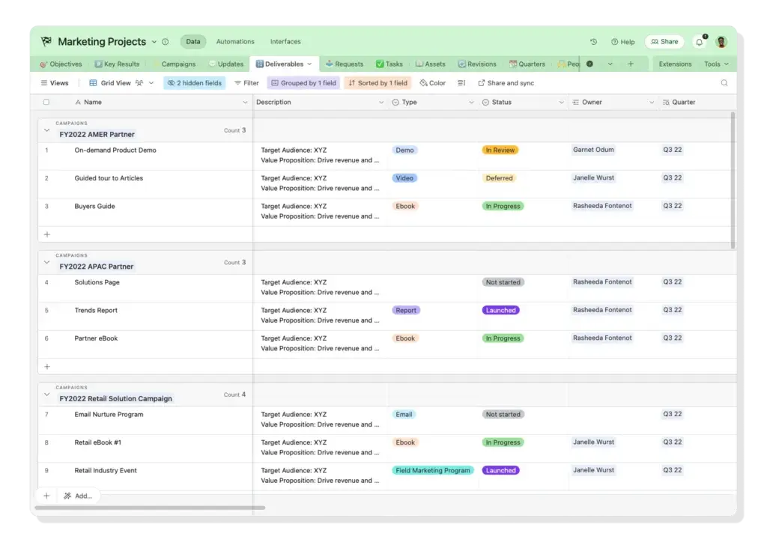Viewport: 767px width, 542px height.
Task: Open the base history clock icon
Action: (x=593, y=41)
